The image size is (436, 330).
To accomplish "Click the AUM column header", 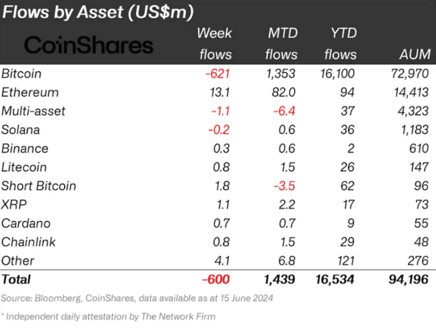I will pos(411,54).
